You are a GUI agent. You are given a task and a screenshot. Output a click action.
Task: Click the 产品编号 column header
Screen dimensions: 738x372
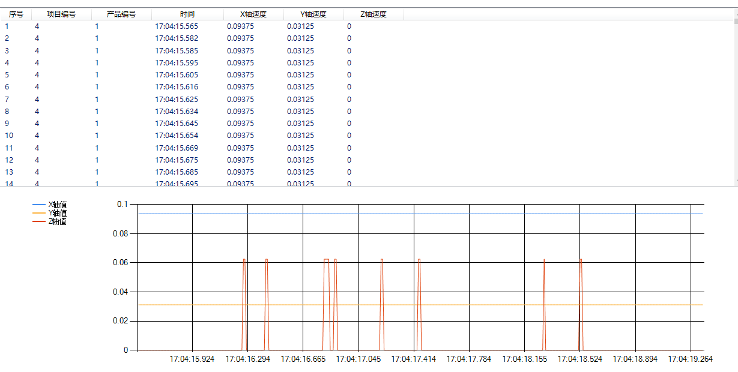click(120, 13)
